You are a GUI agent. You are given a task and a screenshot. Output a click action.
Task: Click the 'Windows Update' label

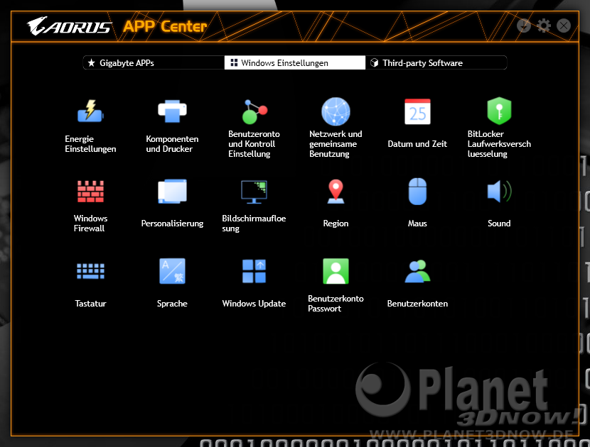pos(254,304)
